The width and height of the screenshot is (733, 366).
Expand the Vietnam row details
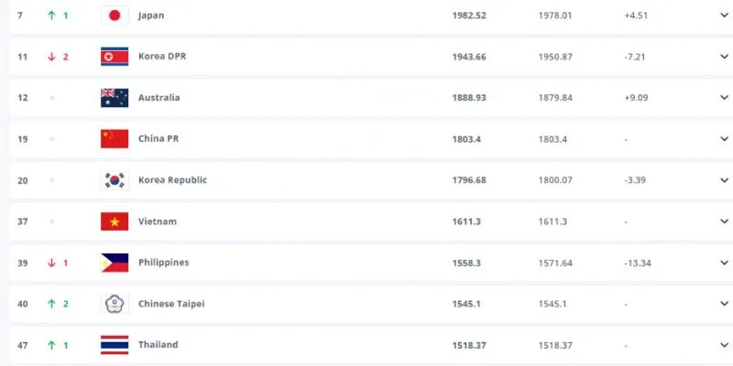click(x=724, y=221)
